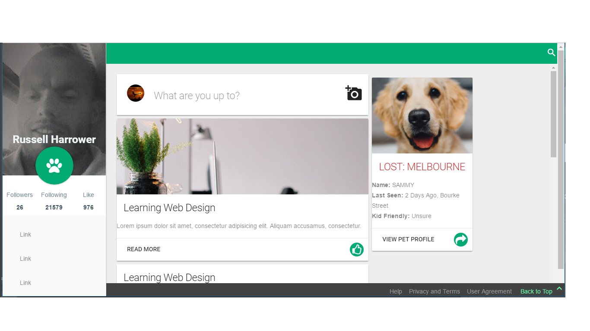590x331 pixels.
Task: Share the lost pet card
Action: tap(461, 239)
